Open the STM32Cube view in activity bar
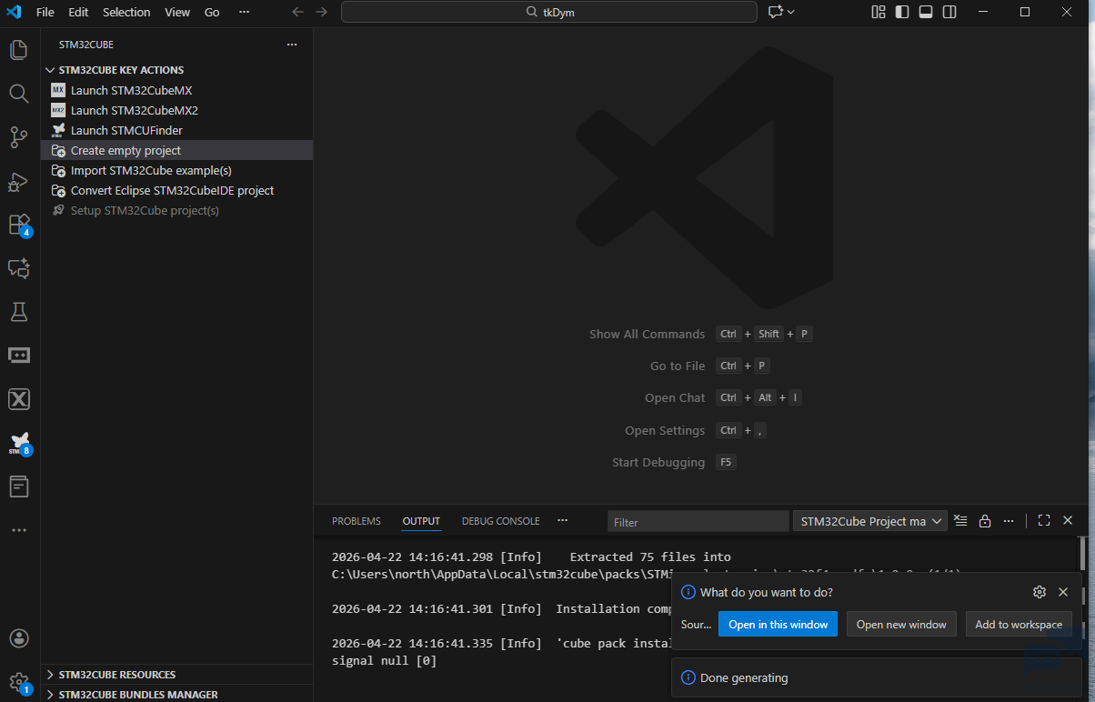1095x702 pixels. pos(19,443)
